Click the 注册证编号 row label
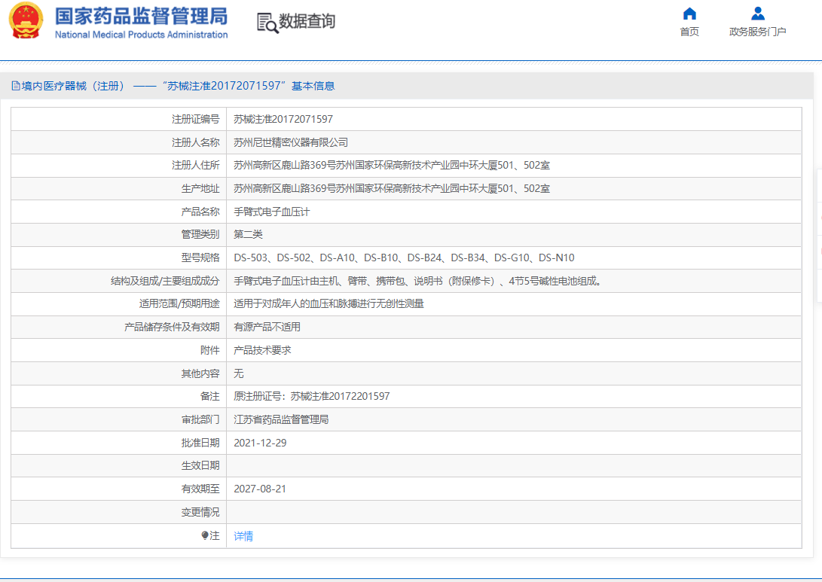Screen dimensions: 822x582 [x=196, y=120]
